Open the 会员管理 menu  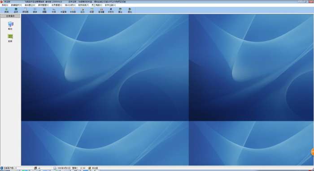pyautogui.click(x=57, y=5)
